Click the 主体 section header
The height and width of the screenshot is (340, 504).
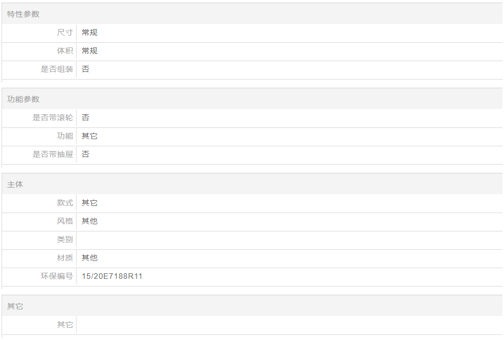[15, 185]
